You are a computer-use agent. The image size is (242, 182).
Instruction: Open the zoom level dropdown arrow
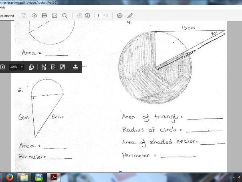click(22, 67)
